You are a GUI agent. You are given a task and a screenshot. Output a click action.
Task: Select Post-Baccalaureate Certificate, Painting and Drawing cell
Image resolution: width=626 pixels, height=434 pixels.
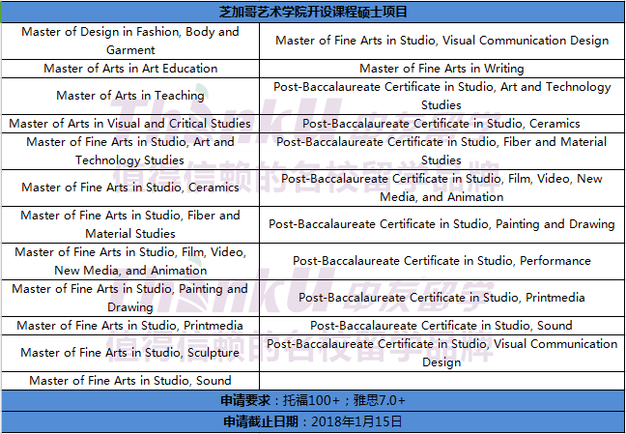click(x=441, y=224)
